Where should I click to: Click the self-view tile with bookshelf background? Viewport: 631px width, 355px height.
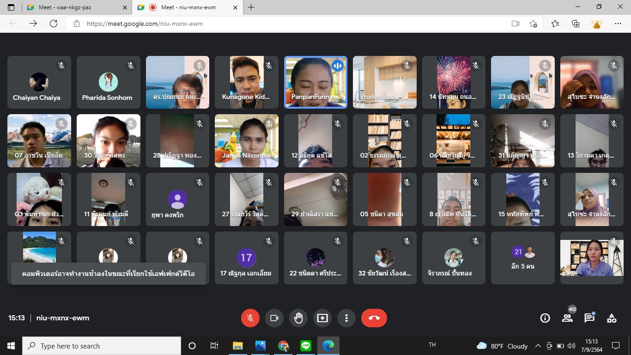coord(592,258)
